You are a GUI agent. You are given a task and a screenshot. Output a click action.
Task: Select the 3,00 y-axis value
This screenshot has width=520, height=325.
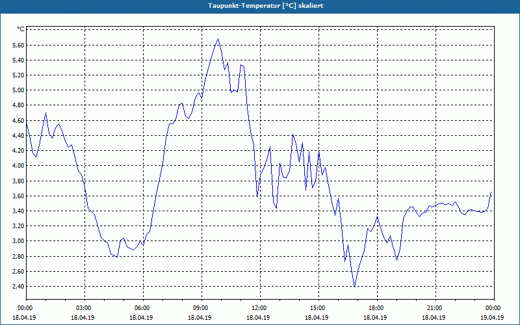tap(18, 241)
